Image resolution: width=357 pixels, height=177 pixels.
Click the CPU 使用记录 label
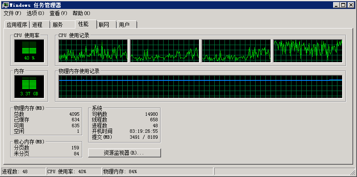pyautogui.click(x=74, y=35)
